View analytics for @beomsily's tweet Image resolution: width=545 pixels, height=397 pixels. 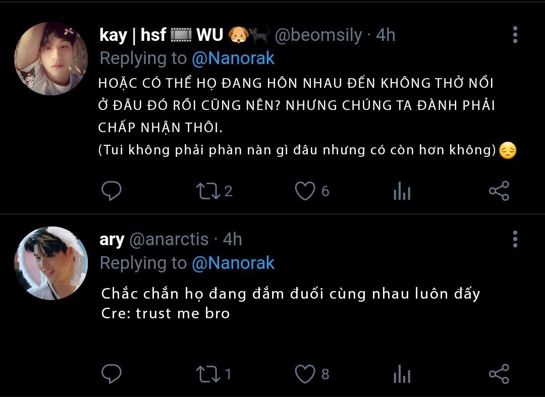[x=402, y=191]
